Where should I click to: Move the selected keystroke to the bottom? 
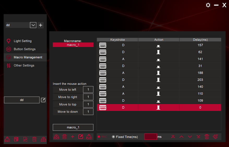click(198, 137)
